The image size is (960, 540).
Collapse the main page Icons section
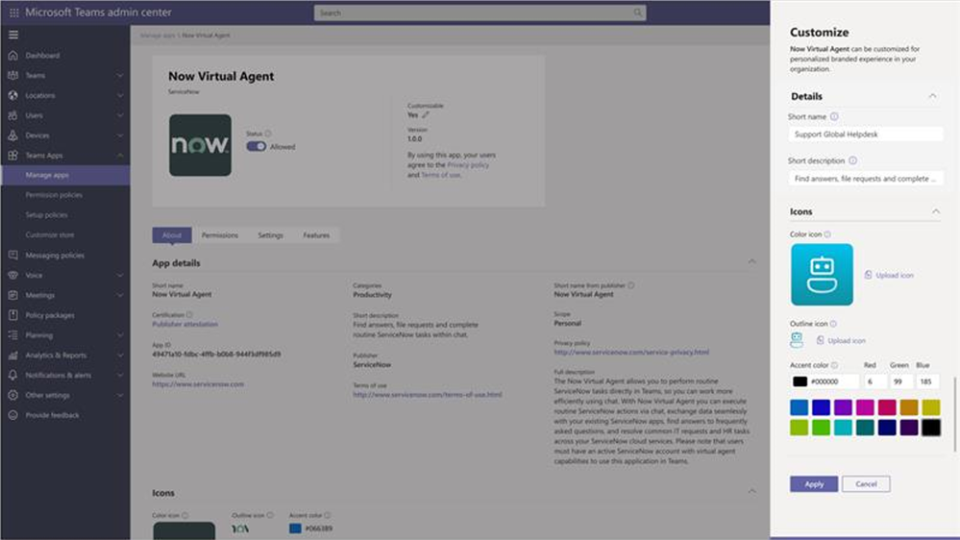[x=751, y=492]
